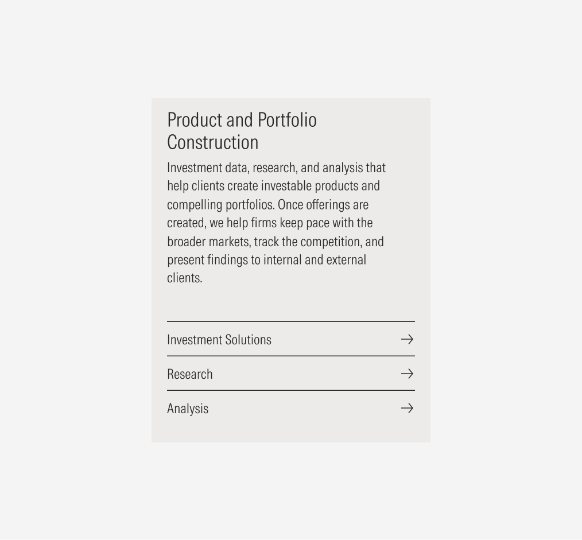Click the arrow icon beside Analysis
This screenshot has width=582, height=540.
407,408
